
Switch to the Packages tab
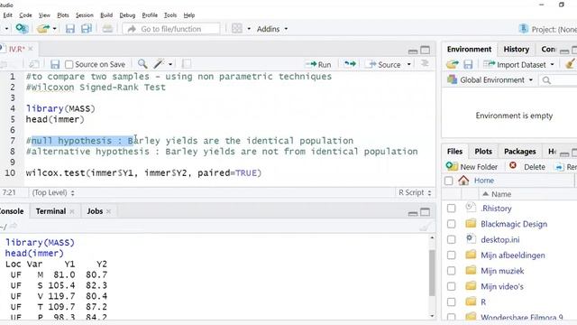pyautogui.click(x=519, y=151)
